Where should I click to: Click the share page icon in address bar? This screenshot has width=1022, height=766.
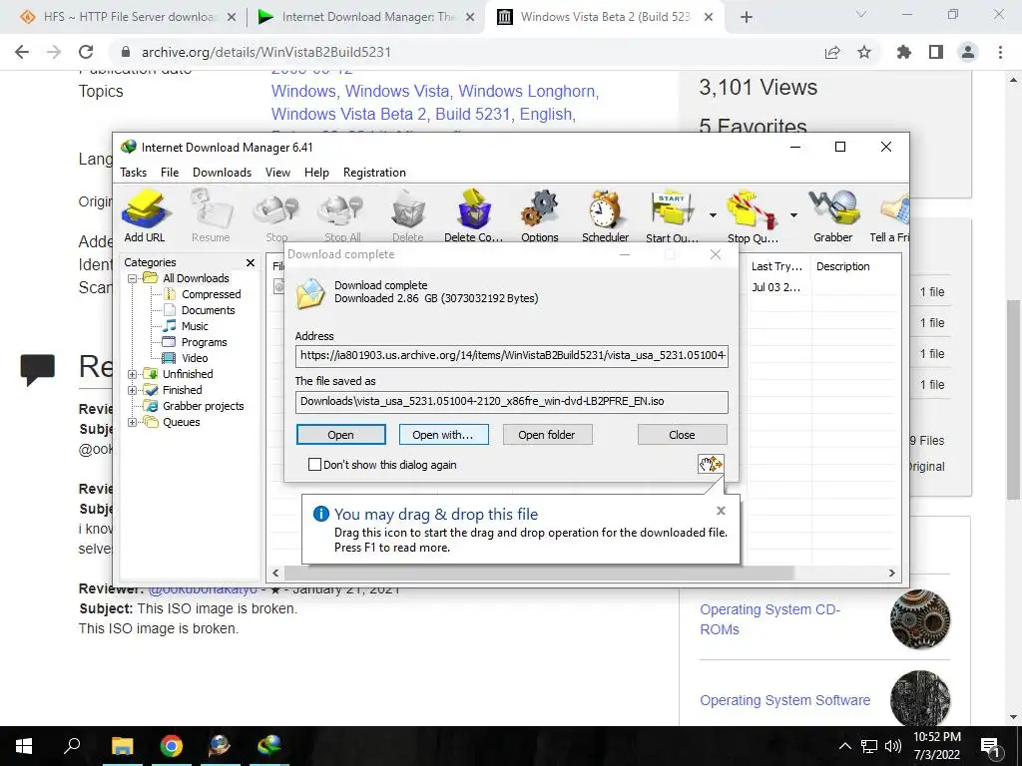coord(832,52)
